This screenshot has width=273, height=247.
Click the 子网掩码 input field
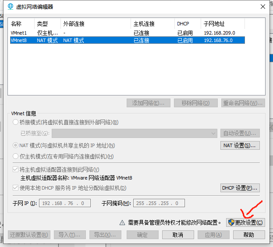pos(159,203)
